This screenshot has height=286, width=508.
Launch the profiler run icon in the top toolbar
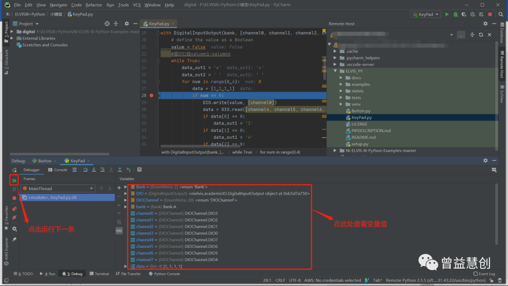tap(473, 14)
